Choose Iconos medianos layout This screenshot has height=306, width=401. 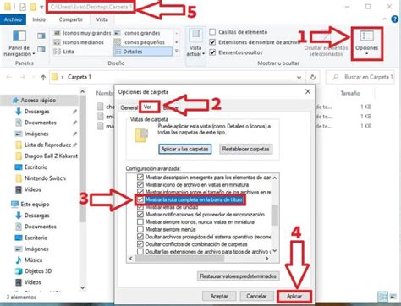[79, 42]
